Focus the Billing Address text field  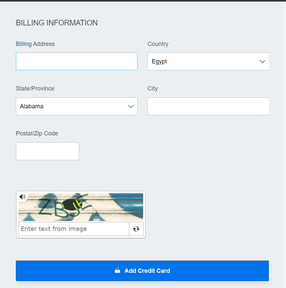[77, 61]
